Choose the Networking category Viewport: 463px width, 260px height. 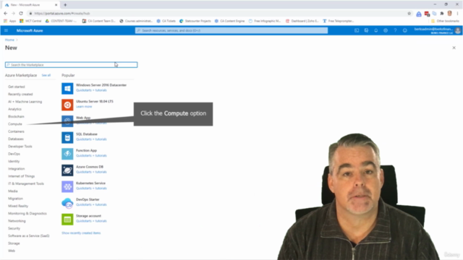[x=17, y=221]
